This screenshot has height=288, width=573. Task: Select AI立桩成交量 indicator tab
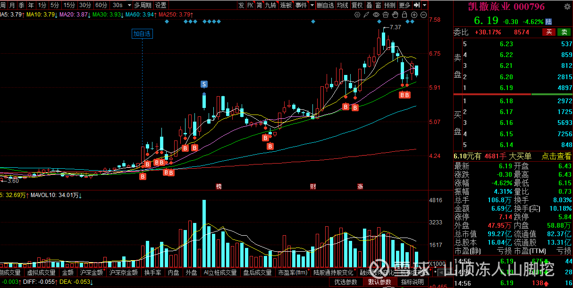coord(220,272)
